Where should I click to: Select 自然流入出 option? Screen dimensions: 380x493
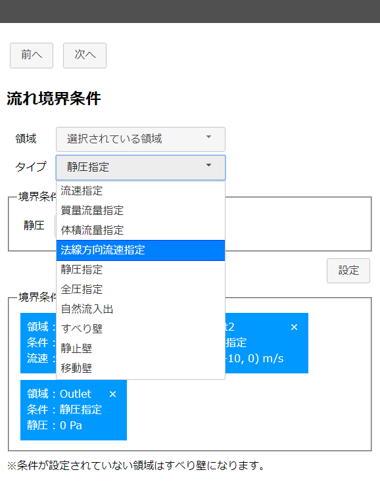click(x=141, y=309)
